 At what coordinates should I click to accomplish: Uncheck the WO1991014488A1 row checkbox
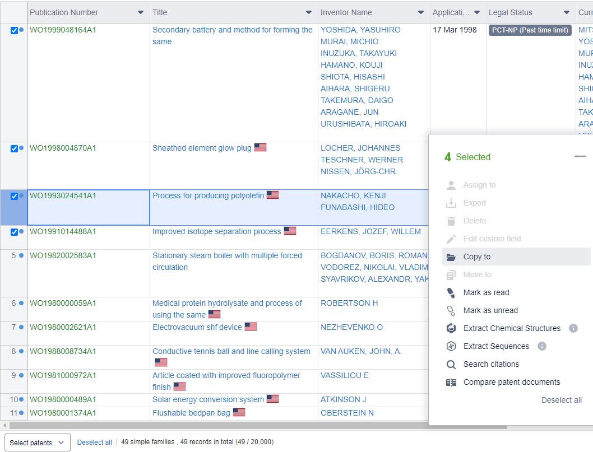15,232
